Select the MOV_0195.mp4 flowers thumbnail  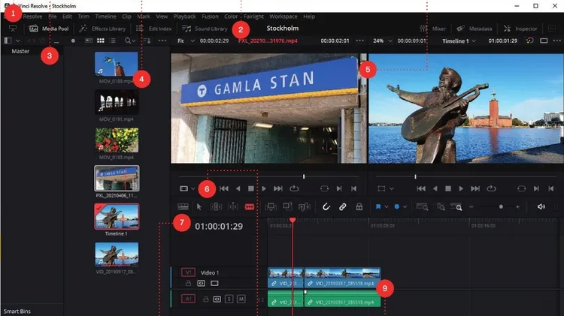[x=117, y=140]
